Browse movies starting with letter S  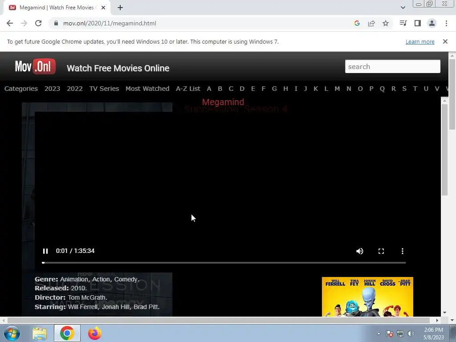click(x=404, y=89)
